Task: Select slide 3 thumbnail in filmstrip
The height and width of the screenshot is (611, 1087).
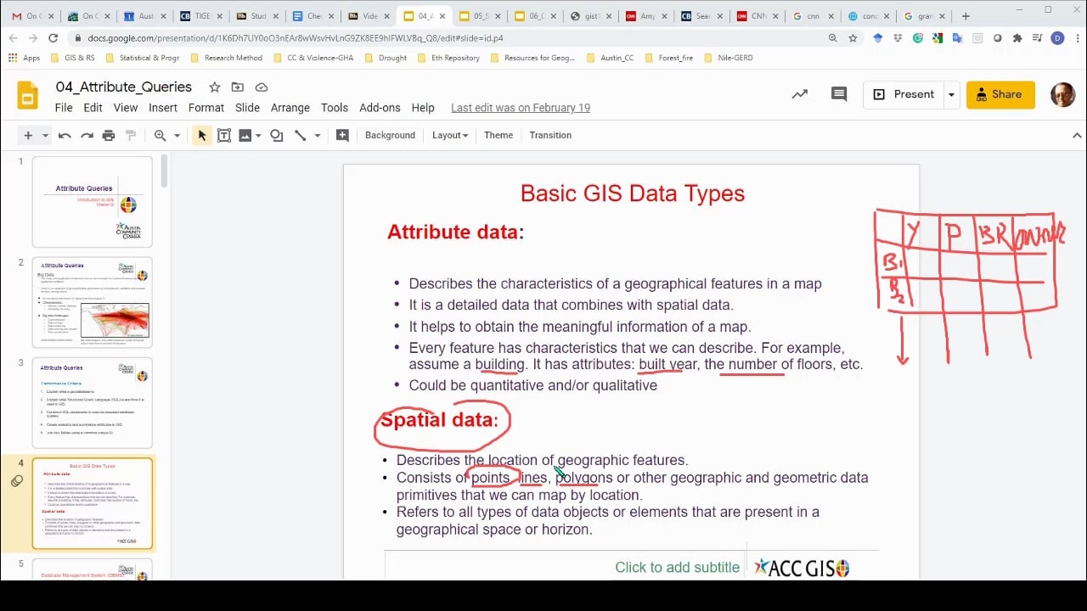Action: tap(93, 403)
